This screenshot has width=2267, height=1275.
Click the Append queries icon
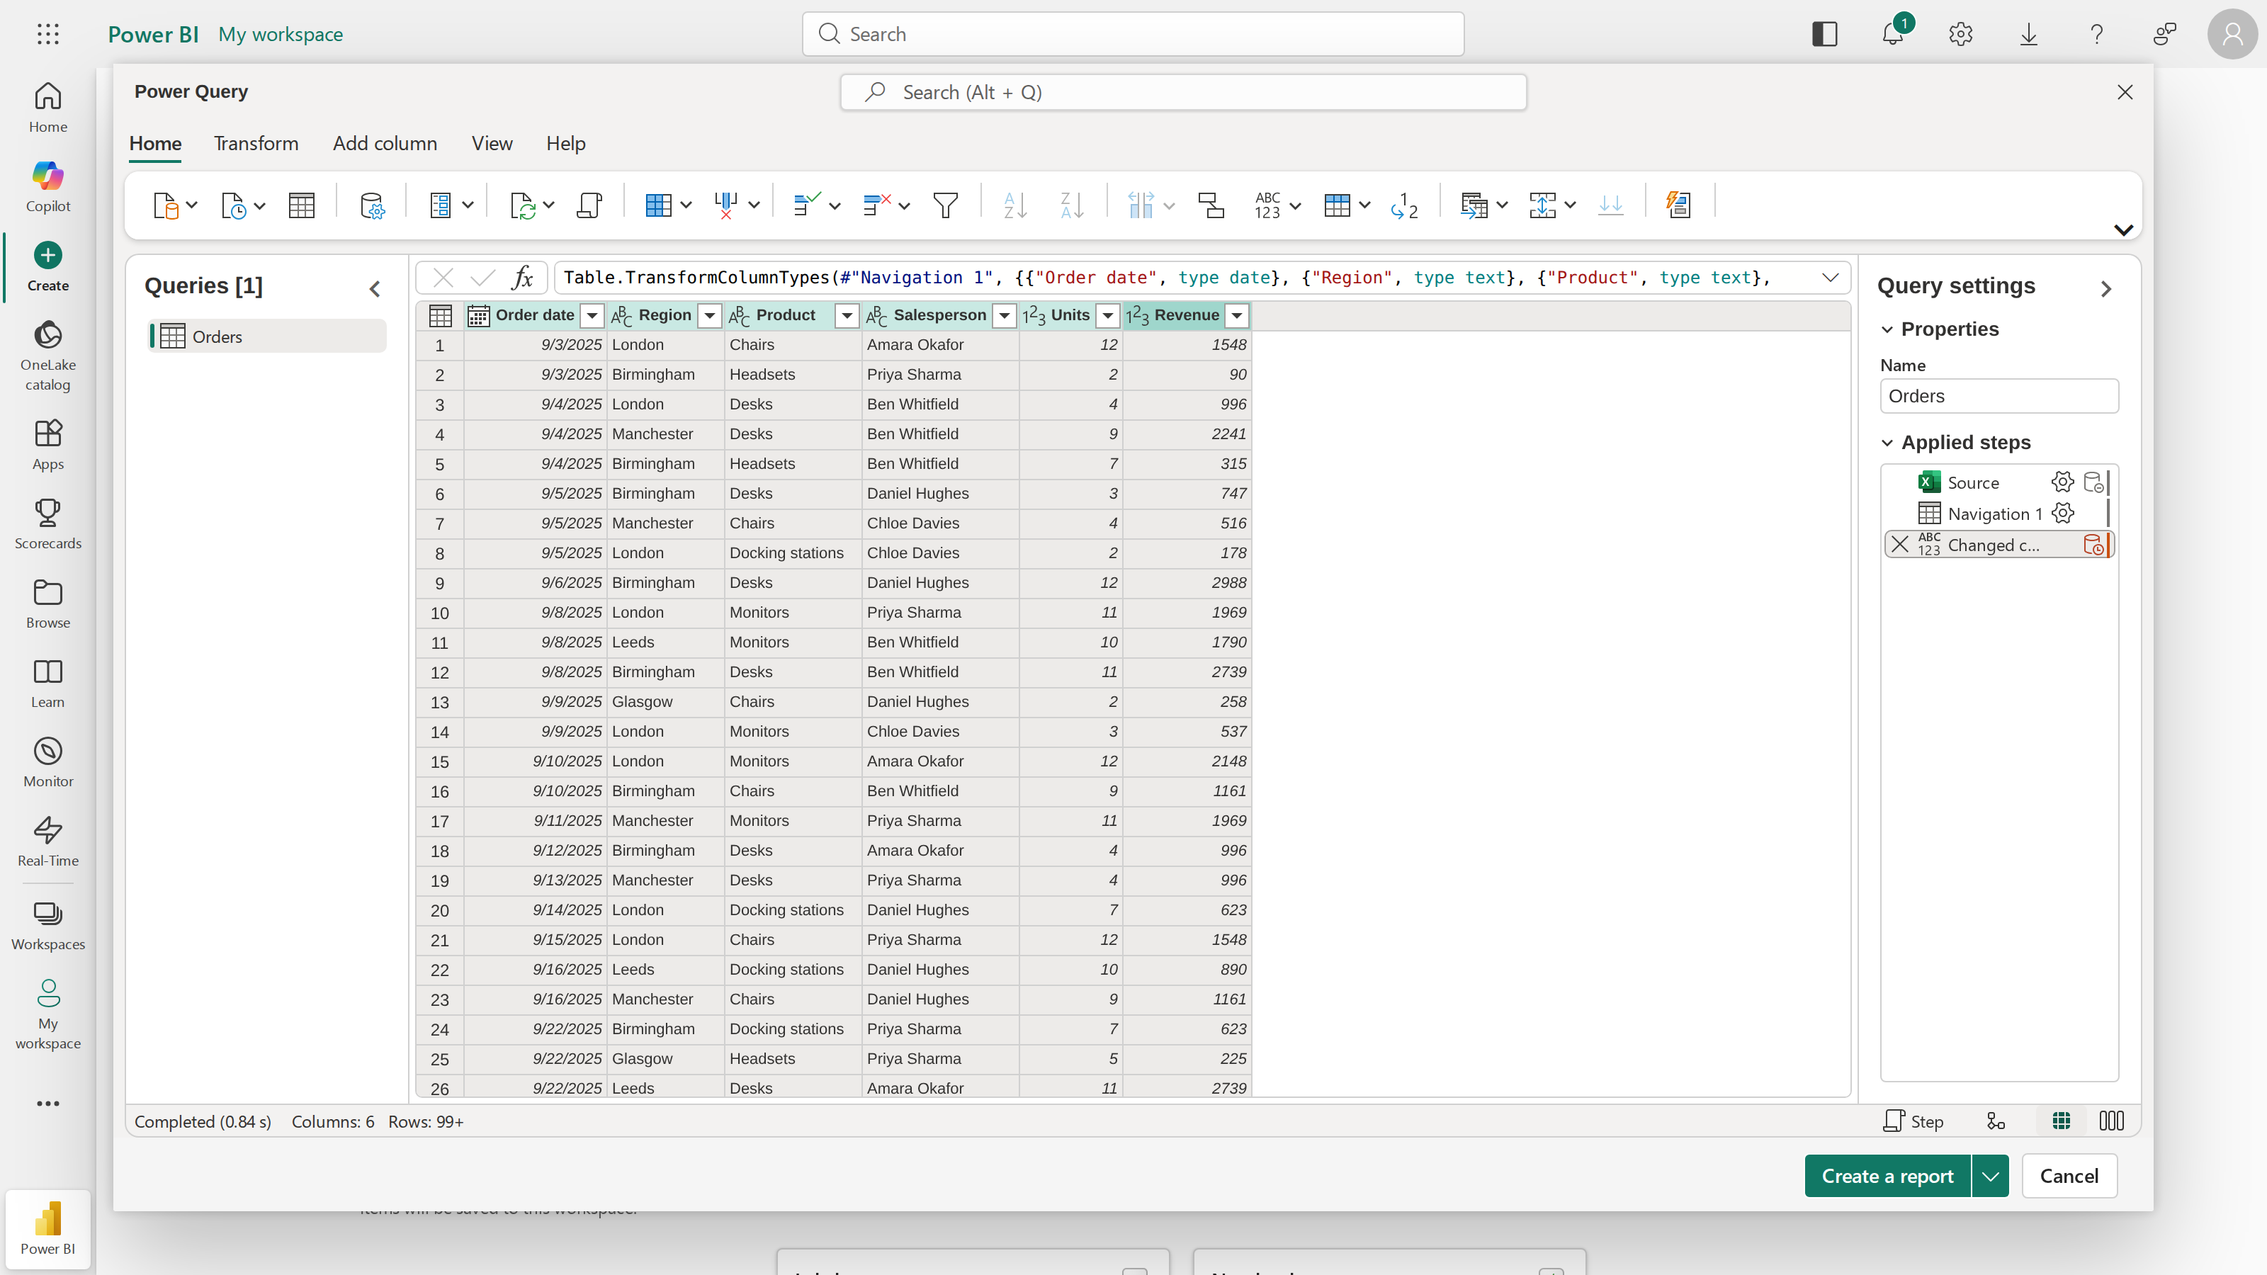(x=1542, y=205)
